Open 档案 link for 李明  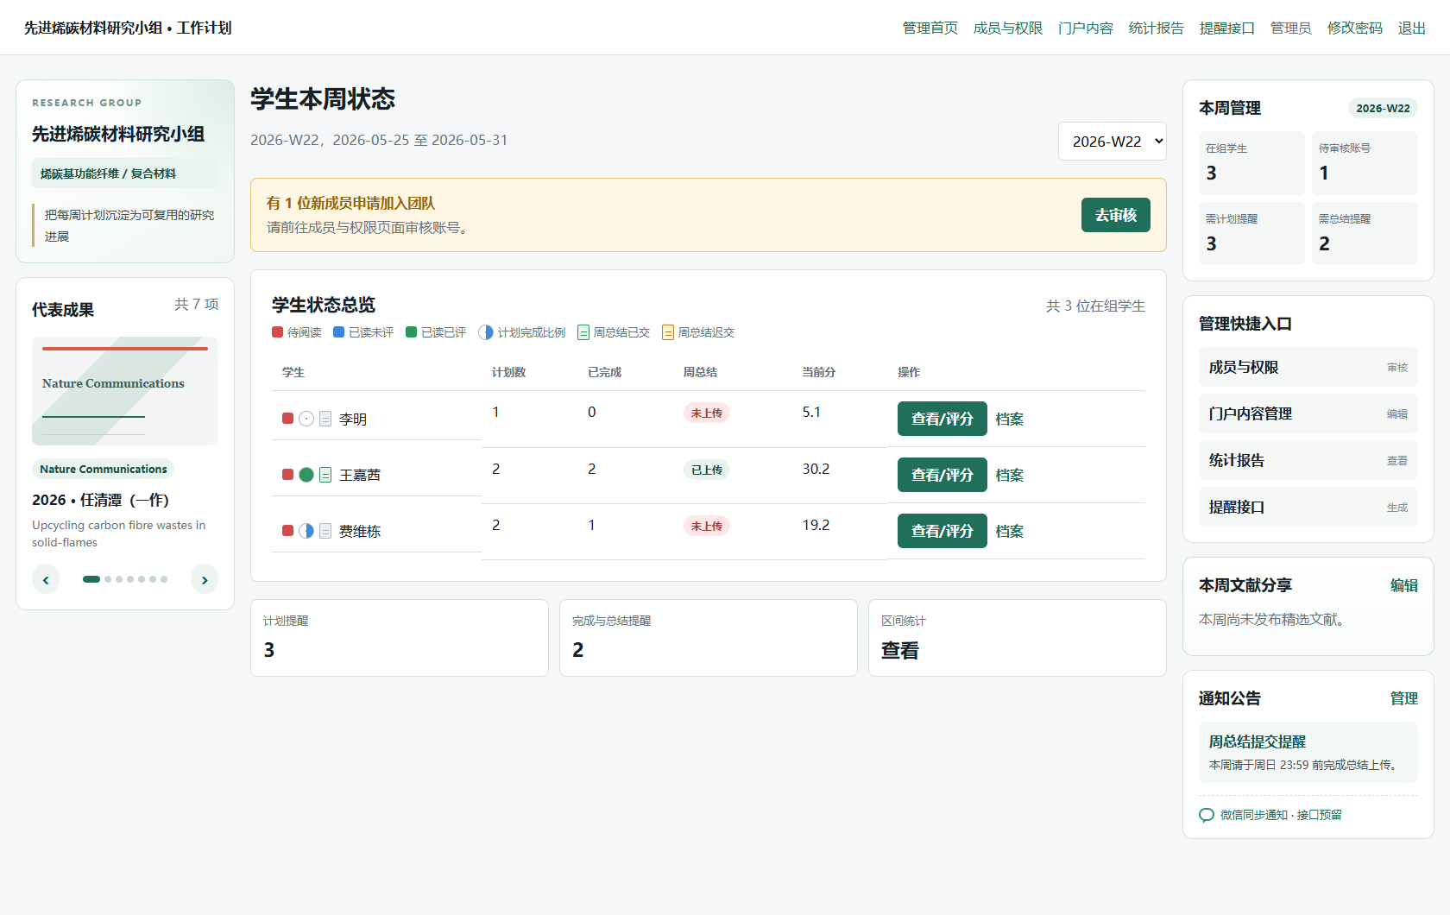(1010, 419)
